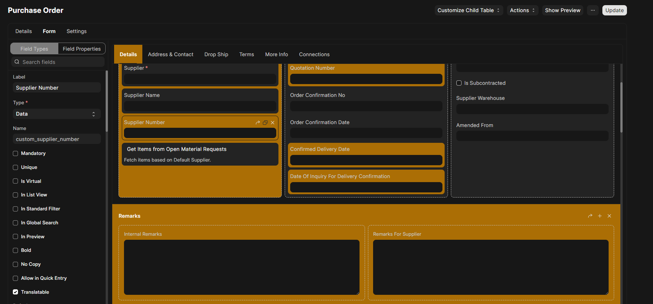Remove the Supplier Number field with X icon
This screenshot has width=653, height=304.
pyautogui.click(x=273, y=123)
